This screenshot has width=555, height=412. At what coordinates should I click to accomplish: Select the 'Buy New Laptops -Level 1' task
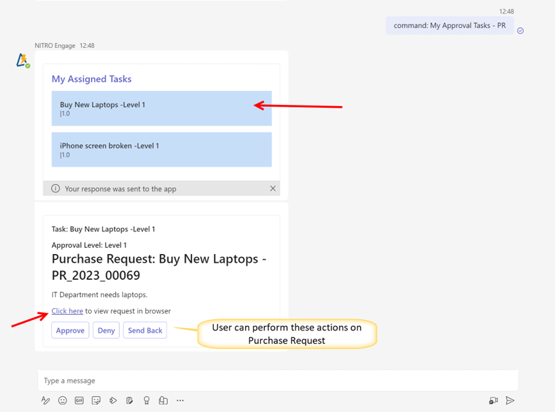click(161, 108)
